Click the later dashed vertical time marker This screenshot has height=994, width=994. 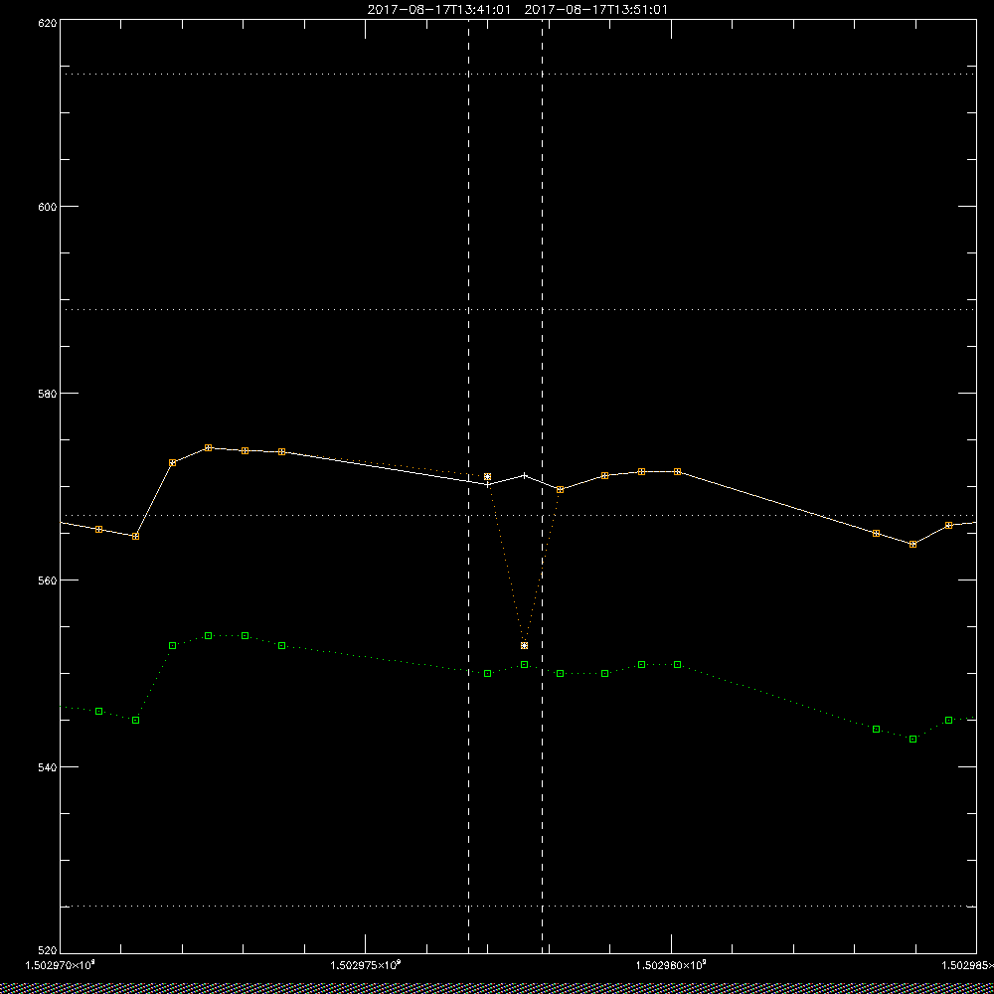click(x=542, y=487)
